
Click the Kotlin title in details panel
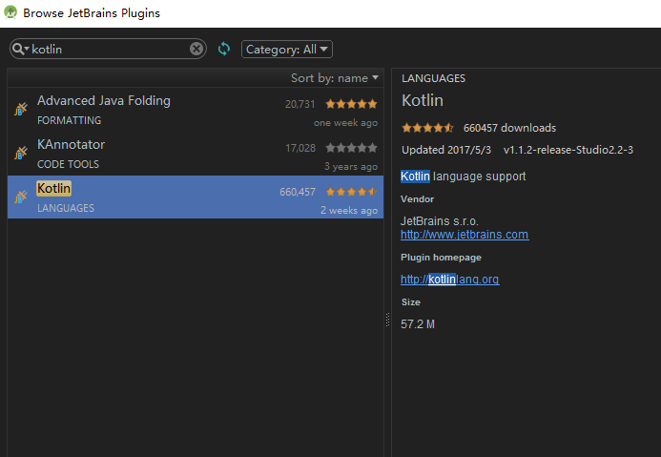[x=423, y=100]
